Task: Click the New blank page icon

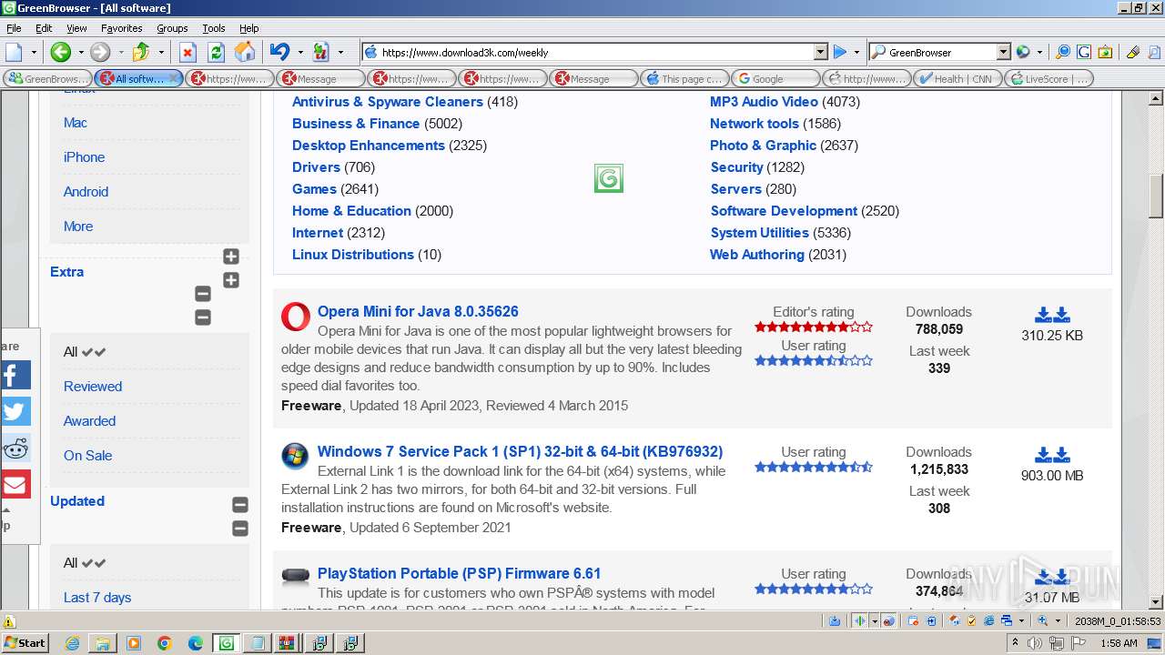Action: (15, 52)
